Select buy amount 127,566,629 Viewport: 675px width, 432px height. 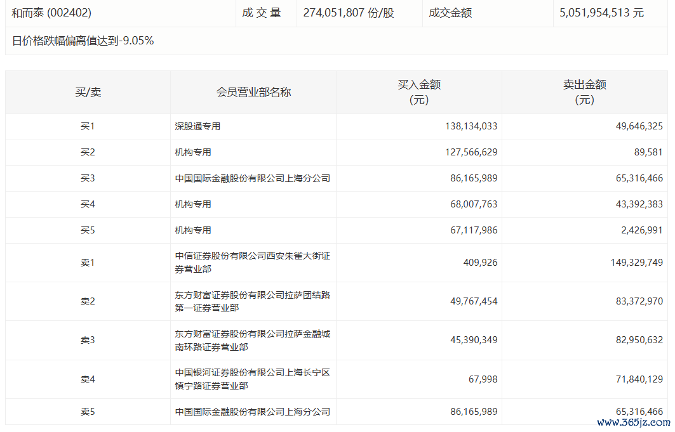click(x=471, y=152)
